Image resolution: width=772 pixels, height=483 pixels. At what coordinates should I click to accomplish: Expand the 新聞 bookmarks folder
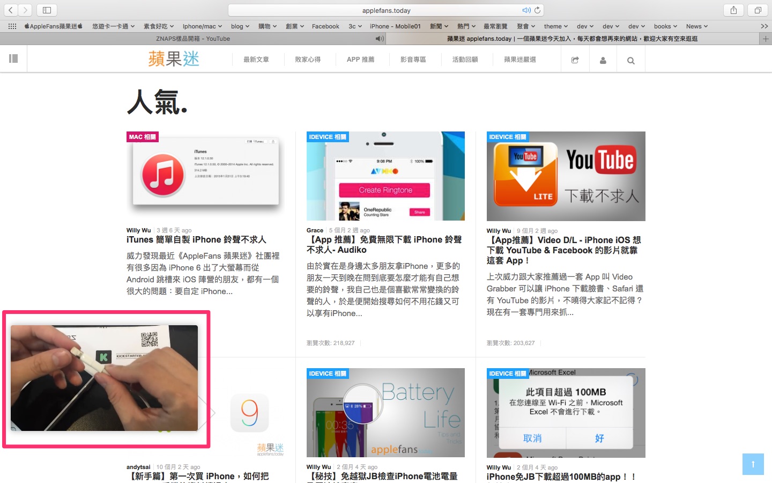(x=439, y=26)
